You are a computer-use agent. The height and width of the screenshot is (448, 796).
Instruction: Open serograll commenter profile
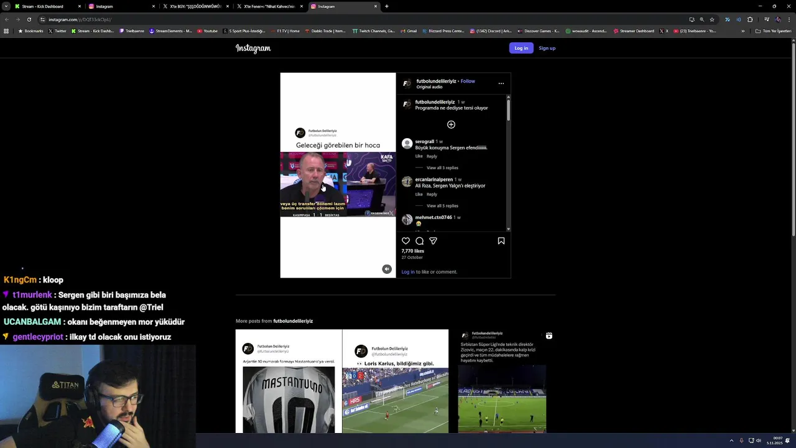coord(425,141)
